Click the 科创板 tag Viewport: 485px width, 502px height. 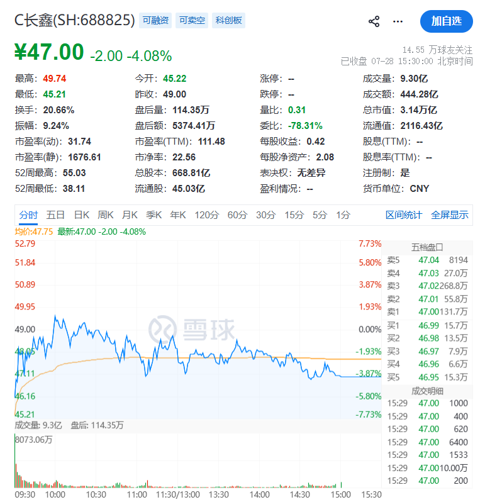coord(228,21)
